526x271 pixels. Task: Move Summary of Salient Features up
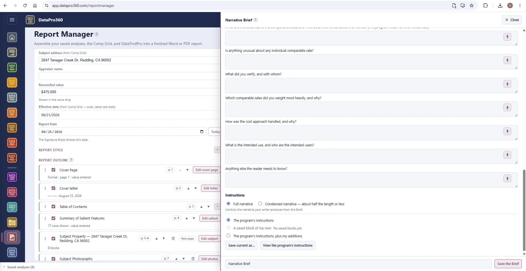point(187,218)
